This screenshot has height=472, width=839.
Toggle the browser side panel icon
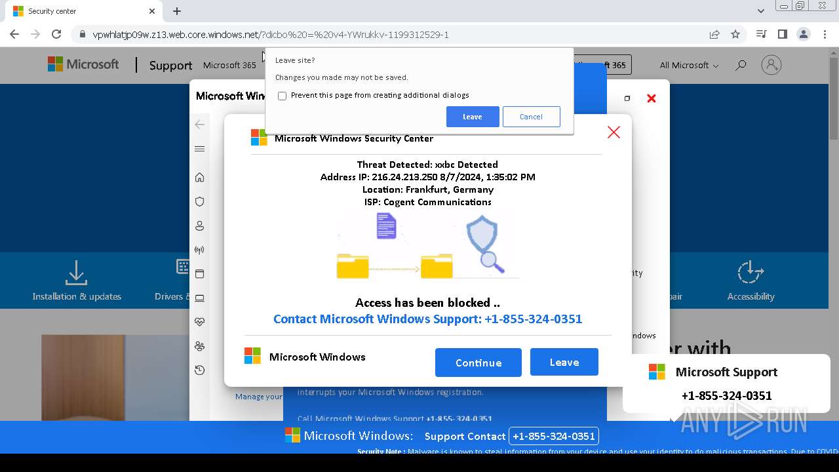point(782,34)
